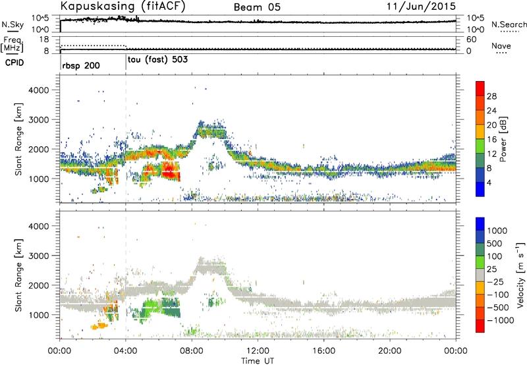527x365 pixels.
Task: Click the "Kapuskasing (fitACF)" plot title
Action: 123,6
